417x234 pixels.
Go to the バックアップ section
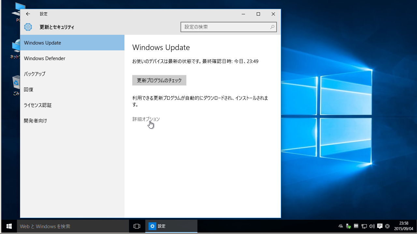pyautogui.click(x=72, y=74)
